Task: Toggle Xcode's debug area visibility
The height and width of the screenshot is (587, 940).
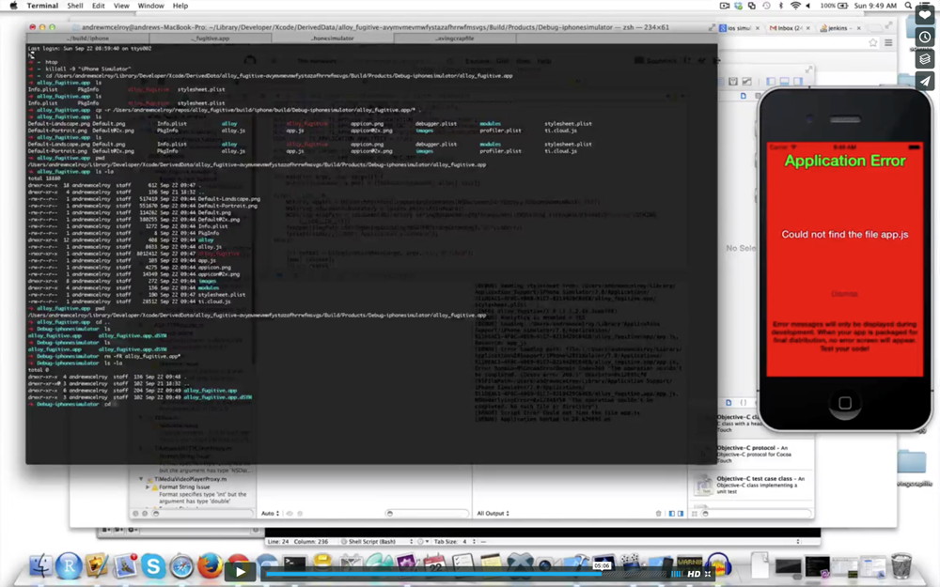Action: (x=784, y=81)
